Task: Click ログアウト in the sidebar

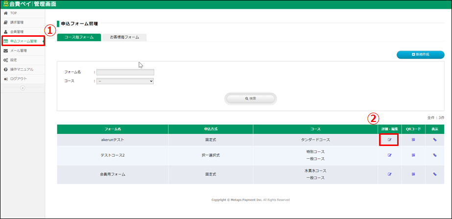Action: [18, 78]
